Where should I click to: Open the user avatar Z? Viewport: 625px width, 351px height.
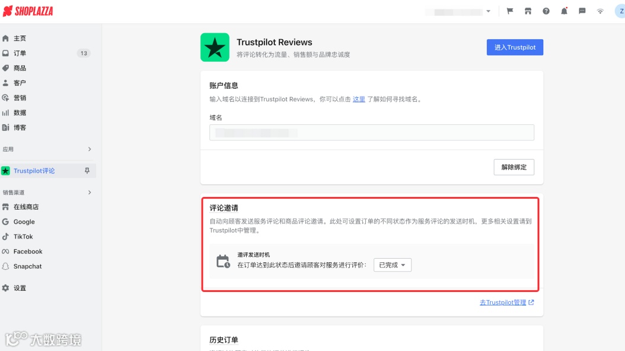tap(620, 11)
